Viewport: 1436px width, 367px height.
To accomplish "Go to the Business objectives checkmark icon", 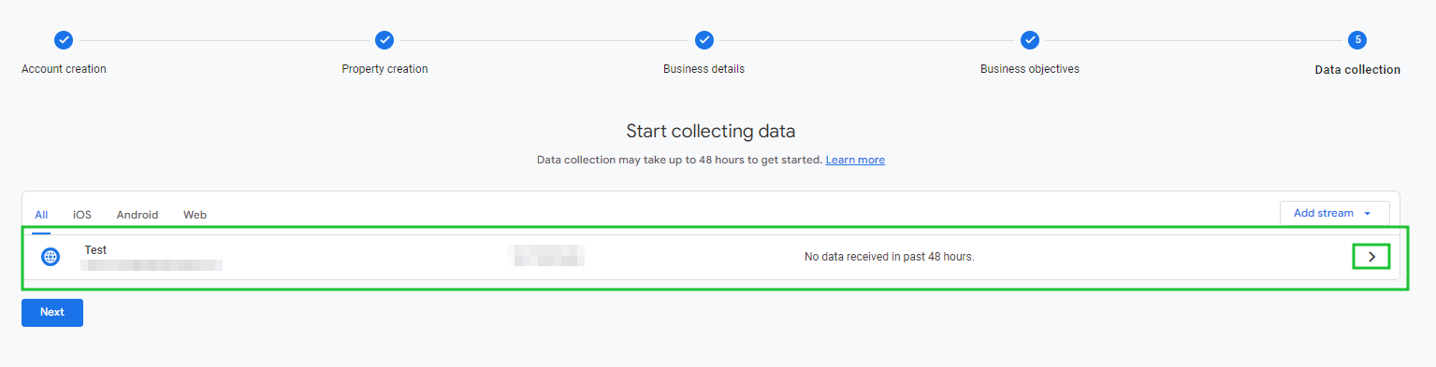I will (1030, 40).
